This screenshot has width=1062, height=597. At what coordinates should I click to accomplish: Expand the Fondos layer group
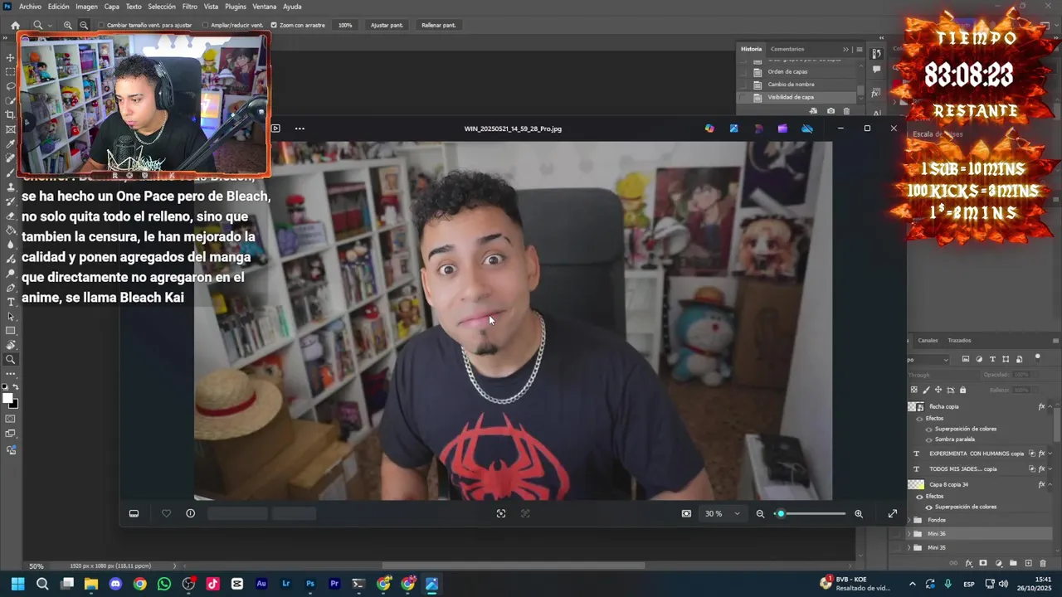click(909, 520)
